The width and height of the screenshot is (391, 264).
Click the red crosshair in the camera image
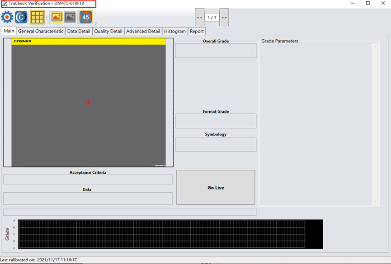pos(89,102)
